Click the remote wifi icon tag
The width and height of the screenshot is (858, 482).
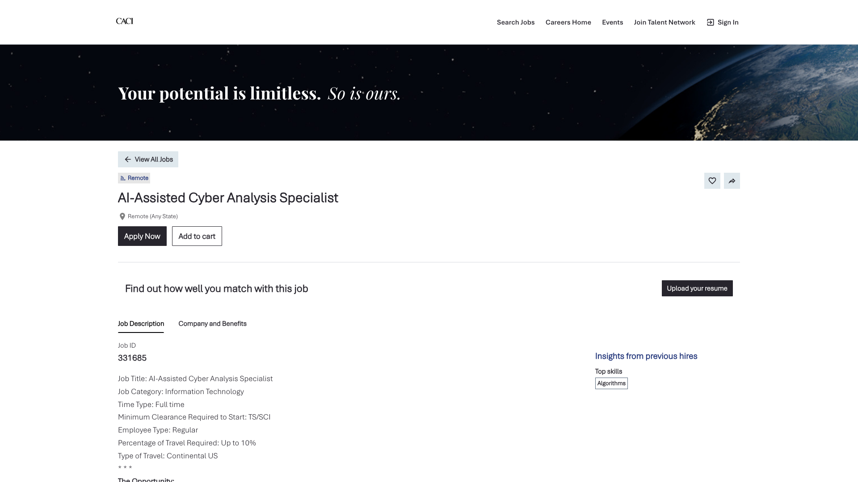(x=123, y=178)
